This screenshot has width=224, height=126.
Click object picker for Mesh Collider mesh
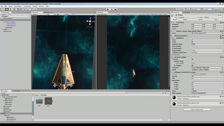coord(223,70)
